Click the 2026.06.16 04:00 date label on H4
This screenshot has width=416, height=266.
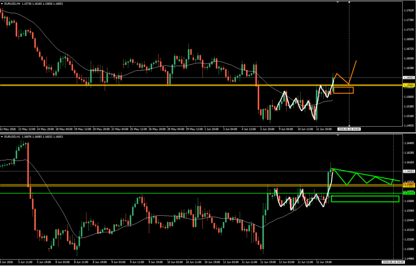[349, 129]
